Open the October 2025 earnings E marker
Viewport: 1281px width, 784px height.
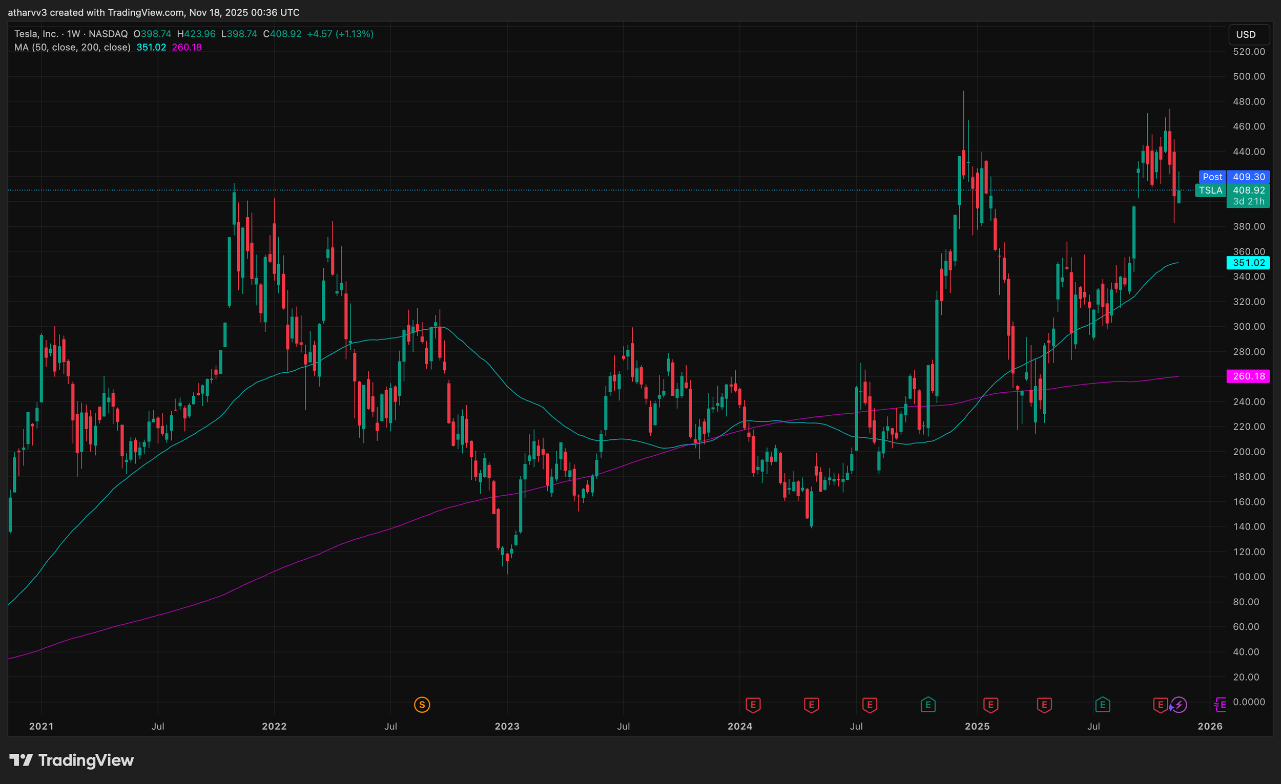pos(1161,705)
